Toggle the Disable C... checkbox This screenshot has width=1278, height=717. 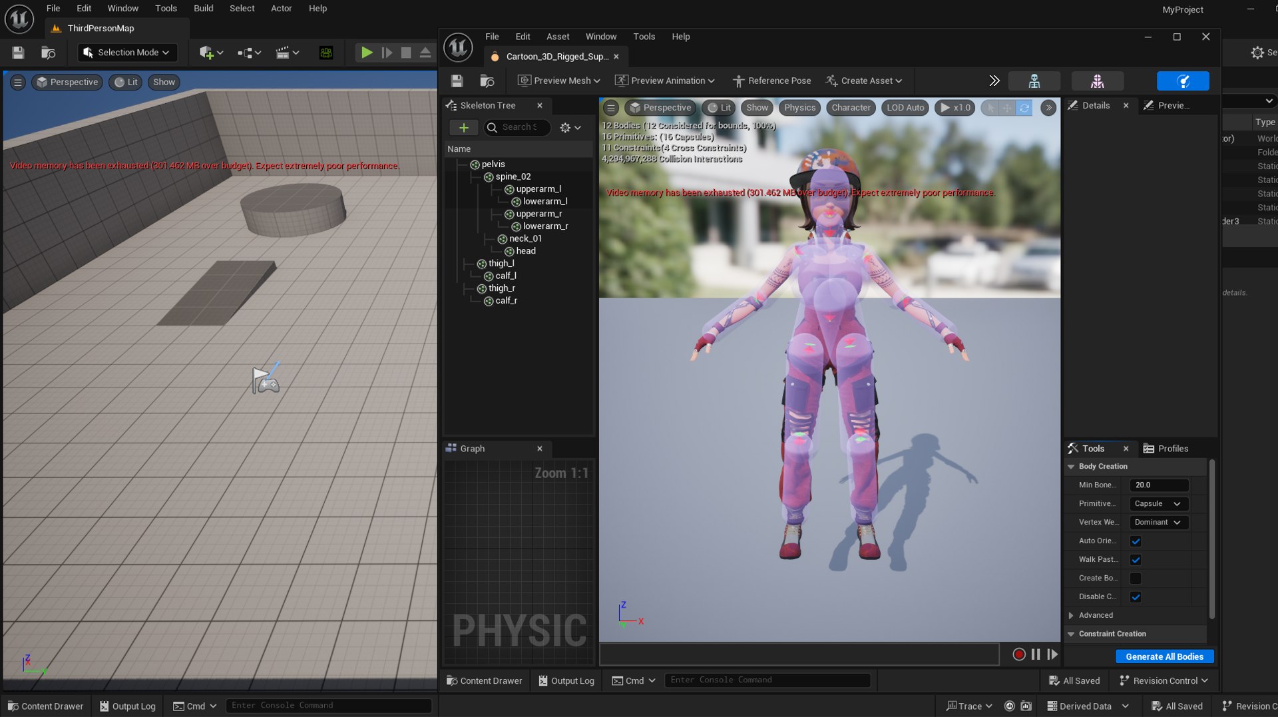click(1136, 597)
